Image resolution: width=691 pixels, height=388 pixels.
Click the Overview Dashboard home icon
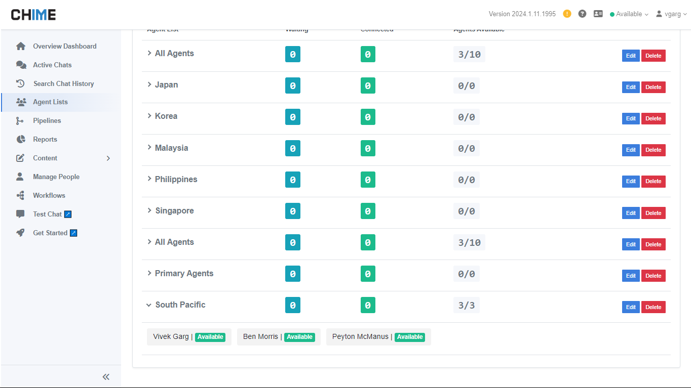click(21, 46)
